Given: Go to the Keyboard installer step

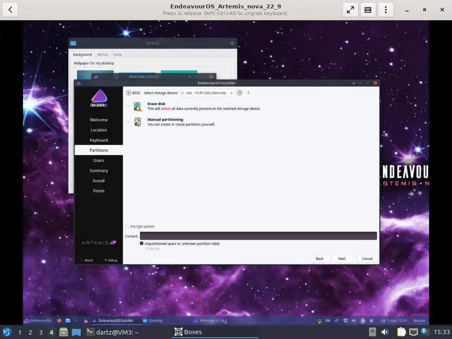Looking at the screenshot, I should (98, 140).
